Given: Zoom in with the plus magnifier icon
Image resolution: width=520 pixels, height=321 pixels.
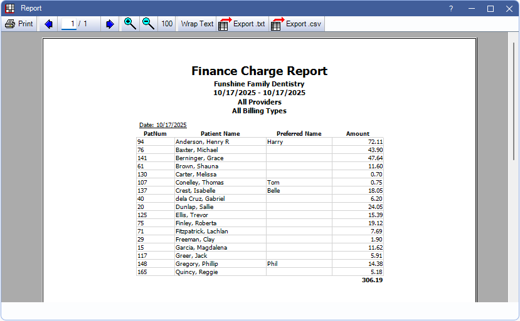Looking at the screenshot, I should (x=130, y=24).
